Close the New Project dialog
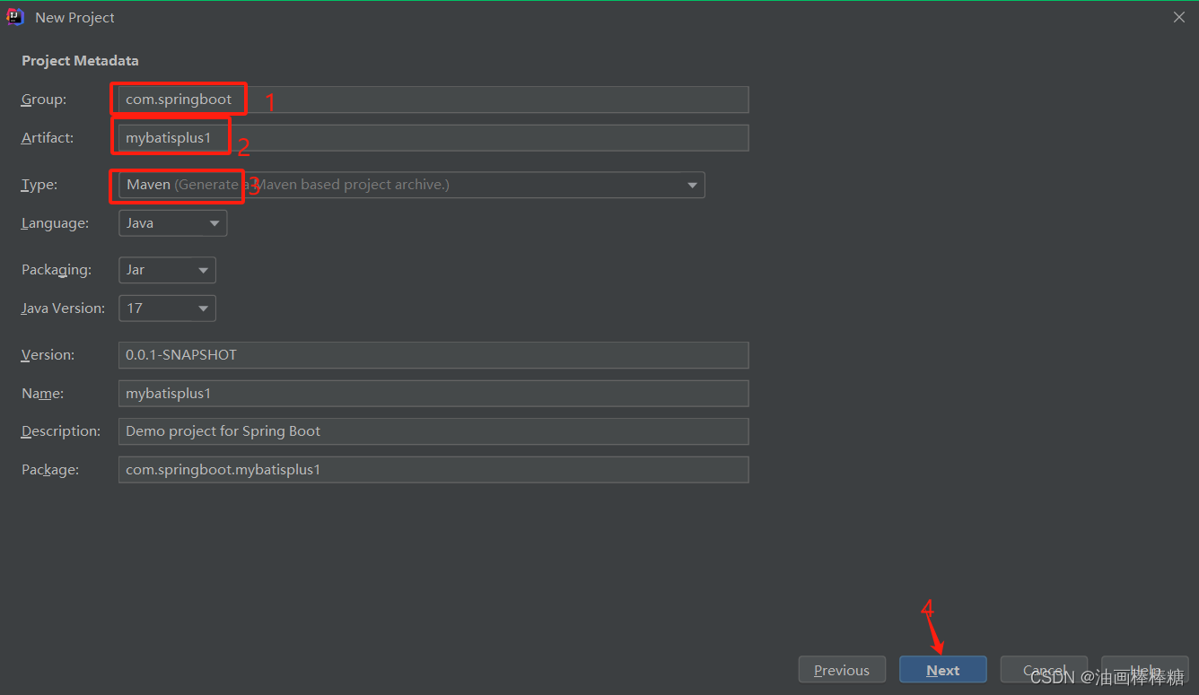1199x695 pixels. (1178, 16)
